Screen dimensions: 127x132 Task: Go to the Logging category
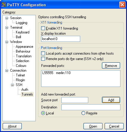pos(21,23)
